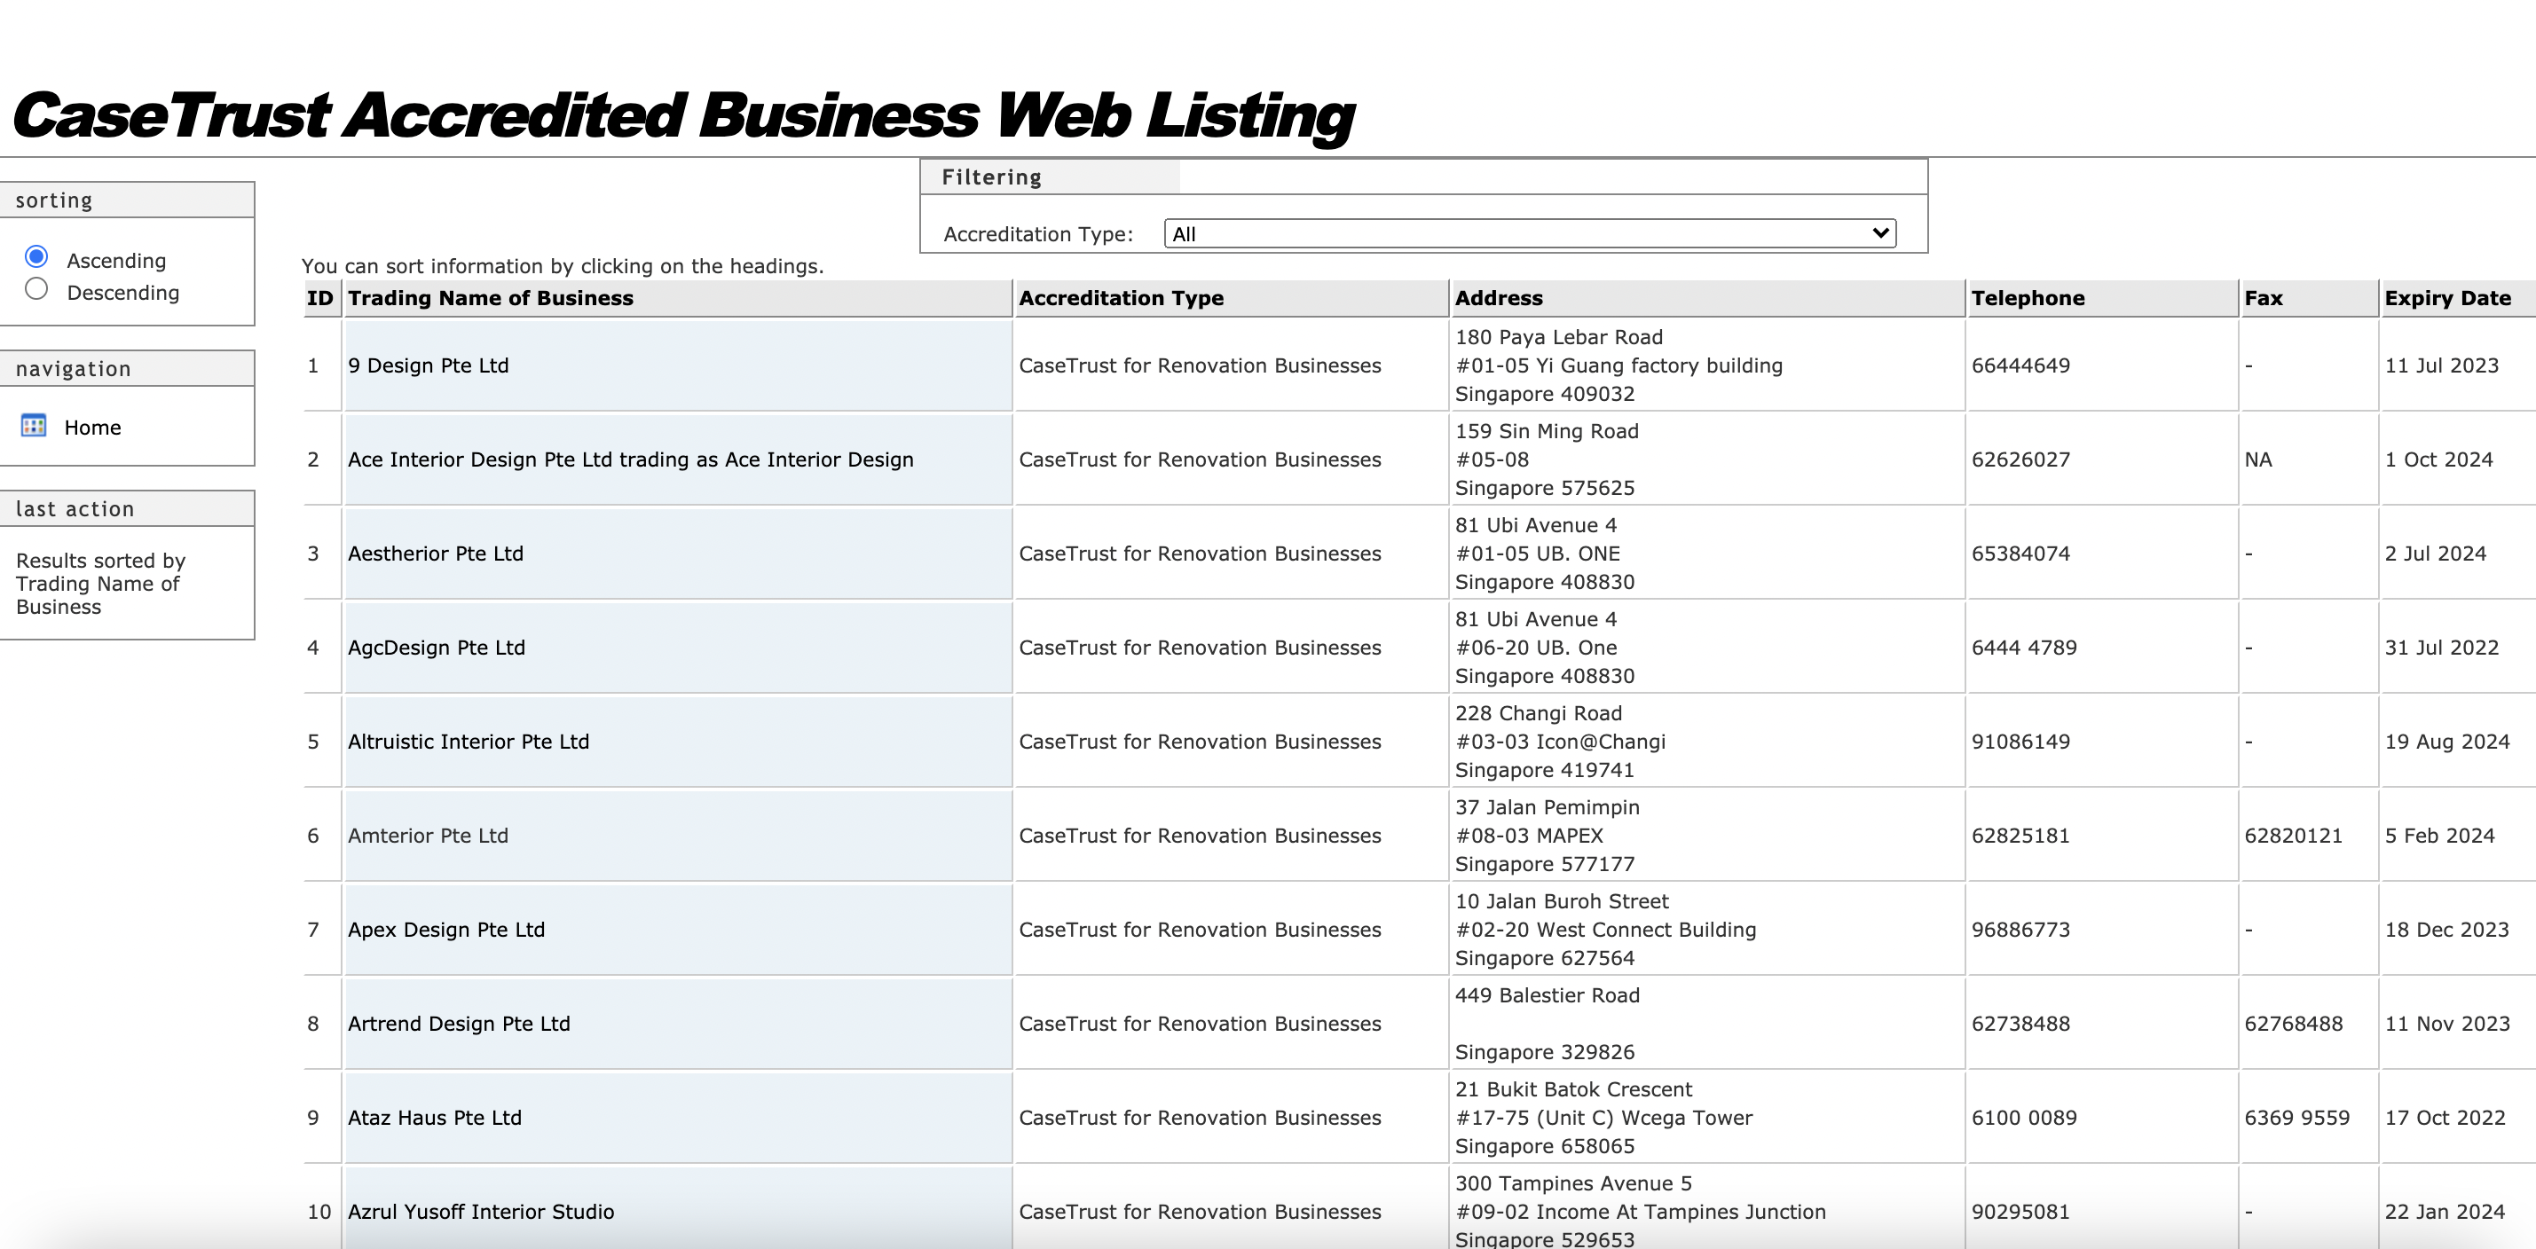Sort by the Address column heading

click(x=1499, y=298)
